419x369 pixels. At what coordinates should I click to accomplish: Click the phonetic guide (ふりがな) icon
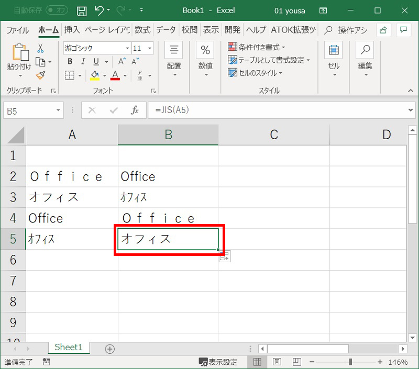point(140,75)
